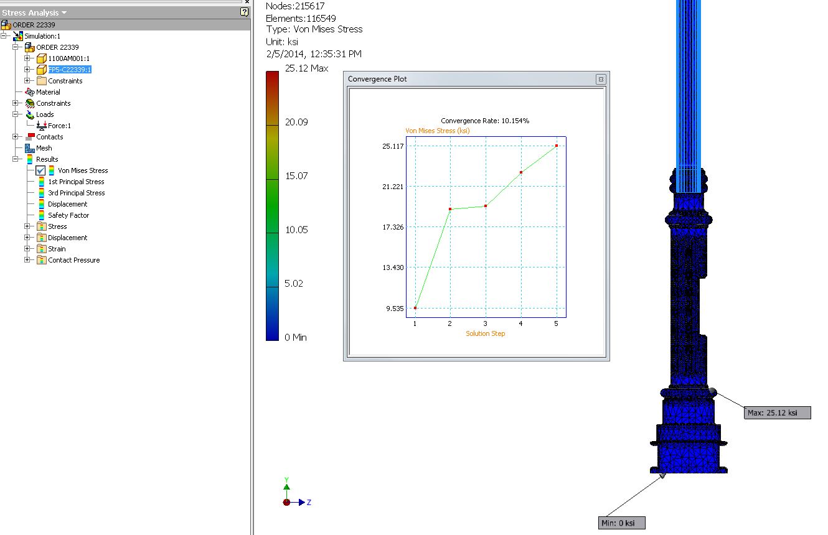
Task: Click the 1st Principal Stress result icon
Action: pyautogui.click(x=42, y=182)
